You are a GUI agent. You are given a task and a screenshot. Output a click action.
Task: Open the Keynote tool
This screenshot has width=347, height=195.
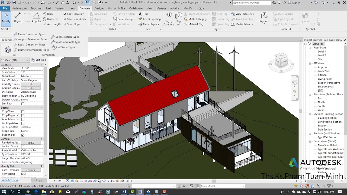[264, 18]
